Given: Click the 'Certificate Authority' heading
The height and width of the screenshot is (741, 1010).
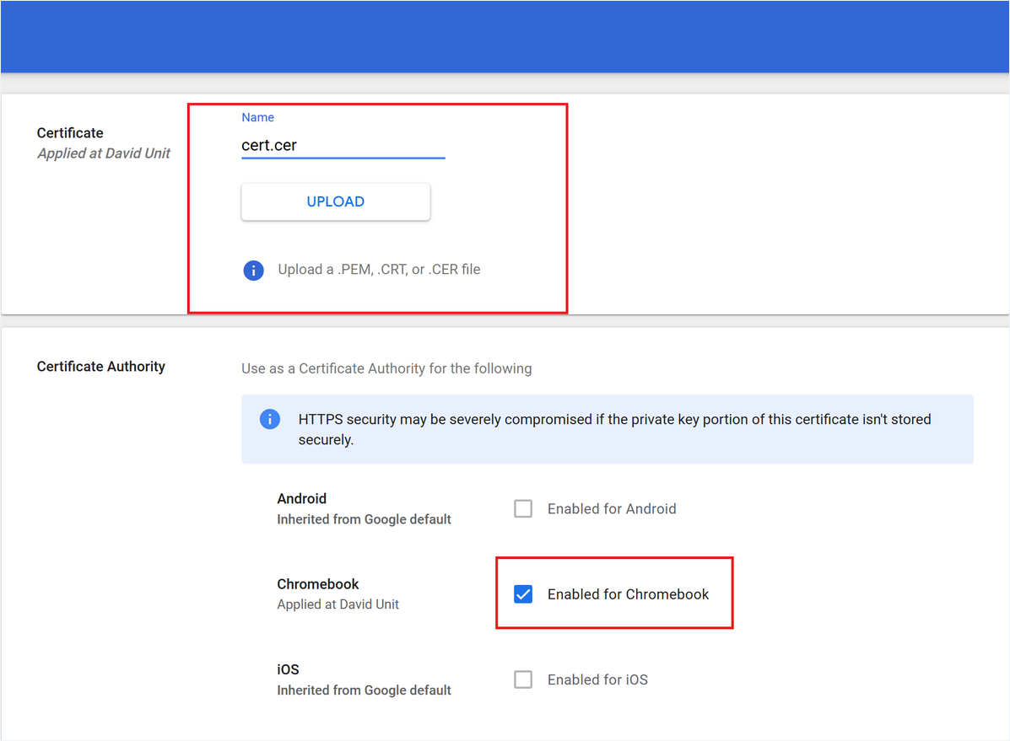Looking at the screenshot, I should pos(101,367).
